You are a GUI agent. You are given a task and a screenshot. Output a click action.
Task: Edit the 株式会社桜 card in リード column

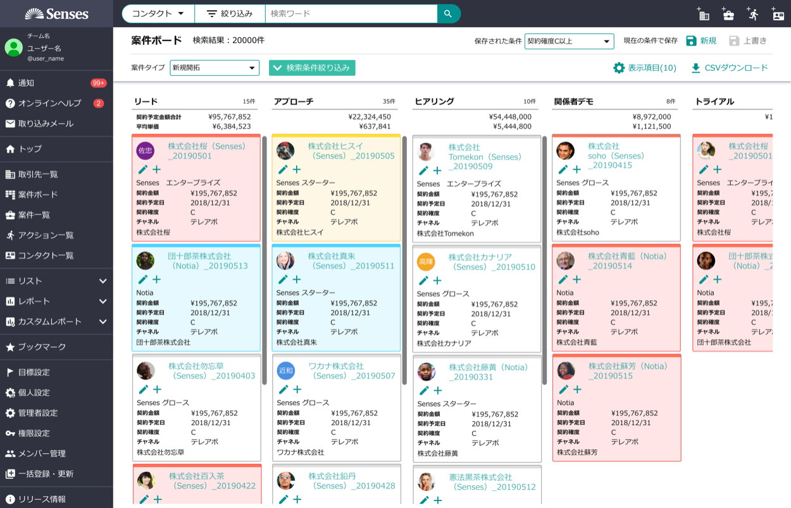143,170
